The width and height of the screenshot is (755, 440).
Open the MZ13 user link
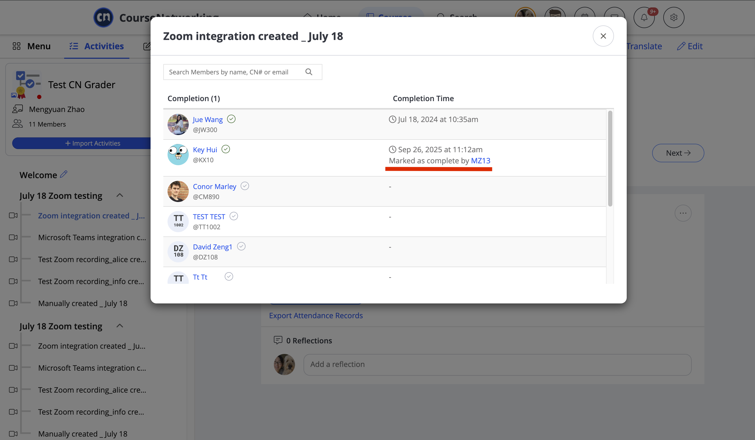(x=481, y=161)
